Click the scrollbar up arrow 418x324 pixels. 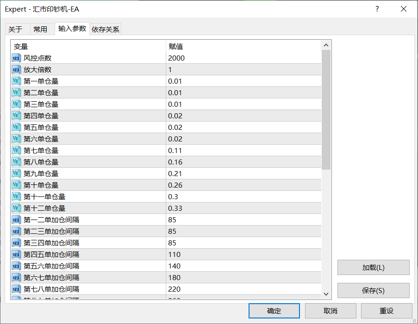click(x=326, y=45)
